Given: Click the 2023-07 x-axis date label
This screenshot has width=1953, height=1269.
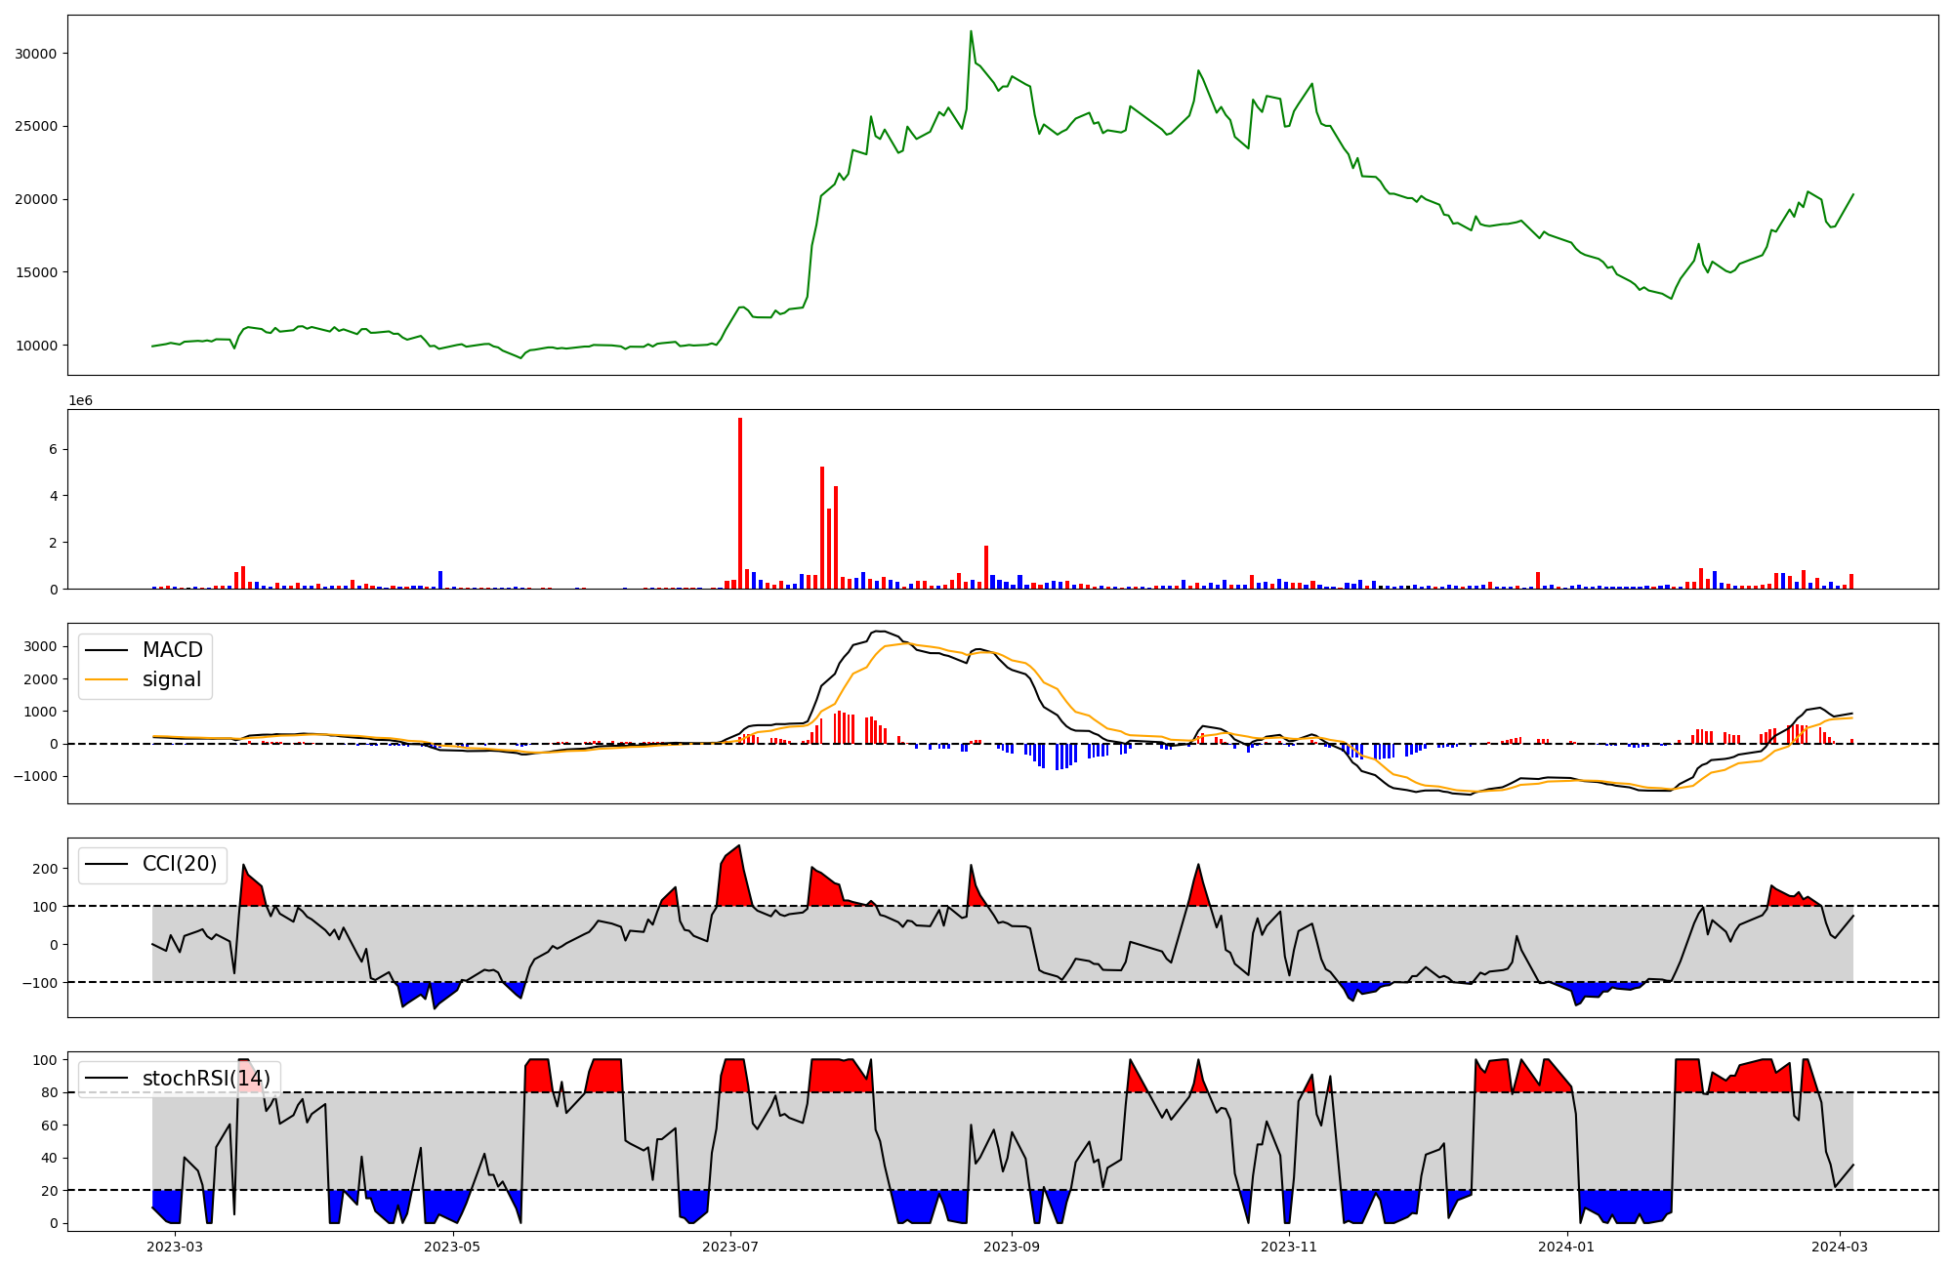Looking at the screenshot, I should pos(730,1247).
